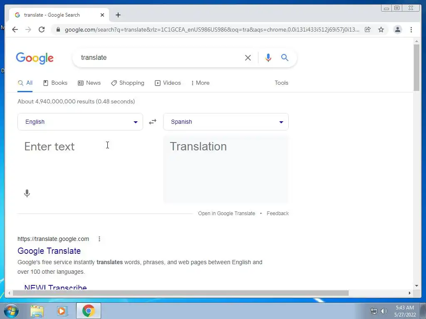Switch to the Shopping tab
Screen dimensions: 426x319
(127, 83)
